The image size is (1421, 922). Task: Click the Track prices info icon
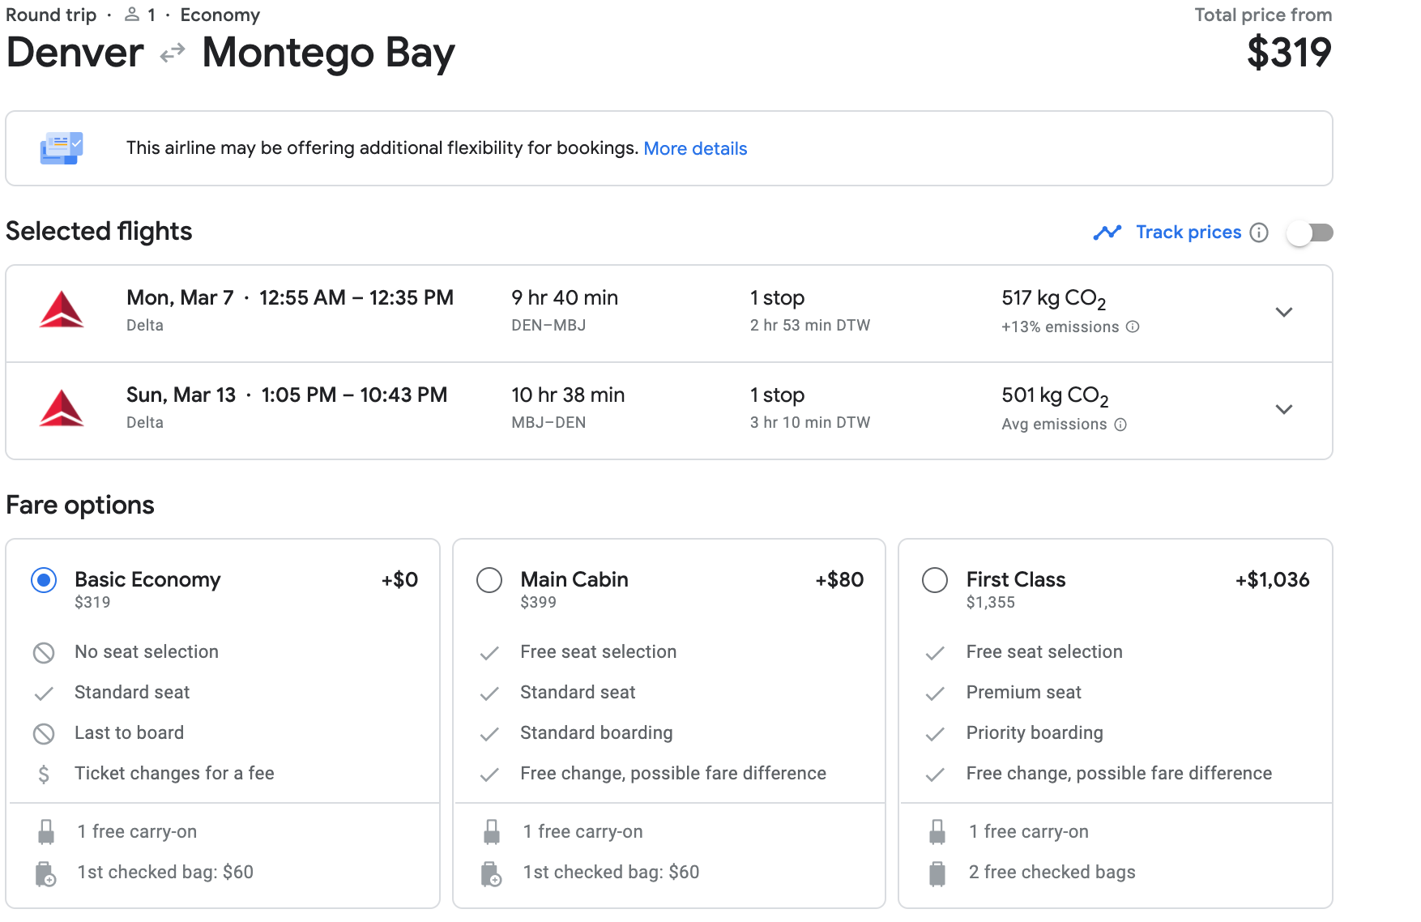point(1258,233)
